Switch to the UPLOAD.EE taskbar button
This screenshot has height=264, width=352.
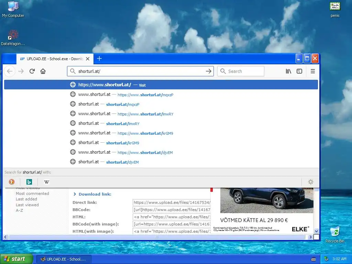[64, 259]
